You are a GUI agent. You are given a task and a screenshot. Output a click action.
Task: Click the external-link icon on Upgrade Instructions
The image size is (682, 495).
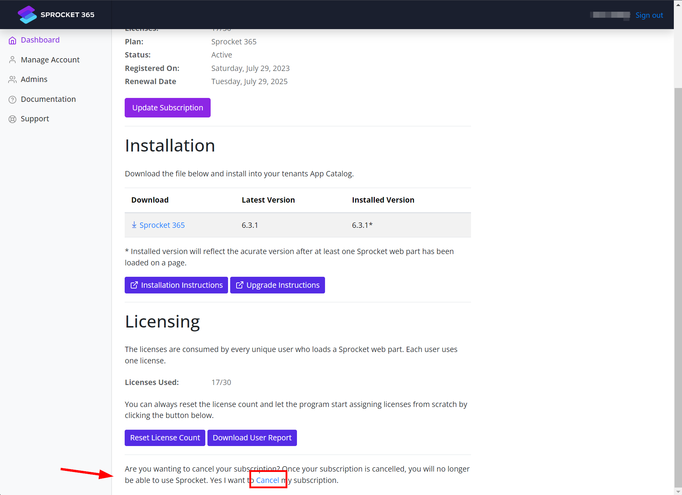coord(239,285)
